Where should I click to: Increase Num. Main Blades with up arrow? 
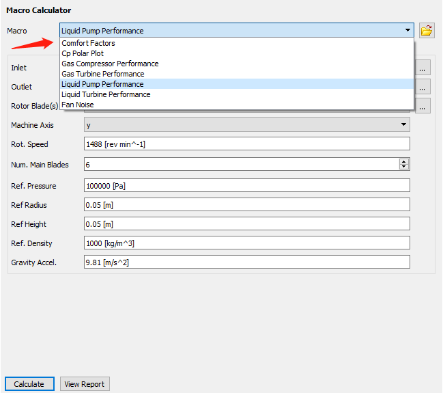[404, 161]
